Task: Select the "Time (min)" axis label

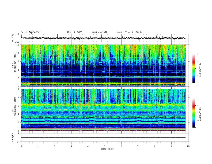Action: click(107, 149)
